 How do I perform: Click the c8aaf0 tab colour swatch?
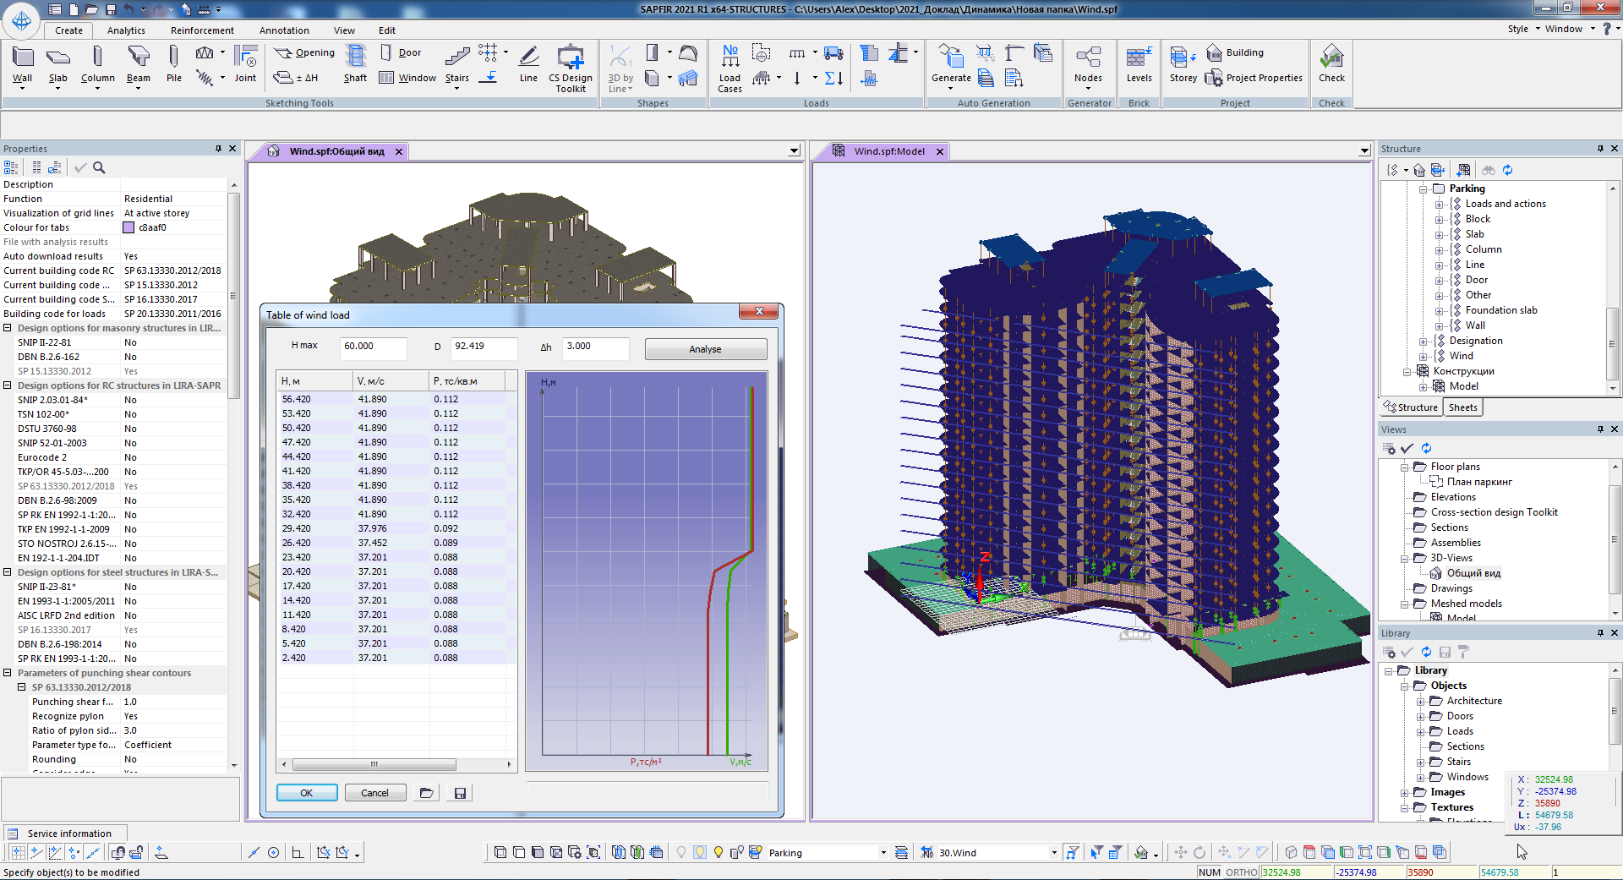click(x=128, y=227)
